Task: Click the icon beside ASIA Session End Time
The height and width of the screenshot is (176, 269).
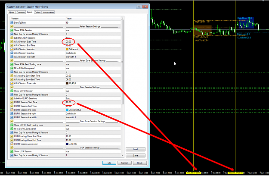Action: pyautogui.click(x=12, y=45)
